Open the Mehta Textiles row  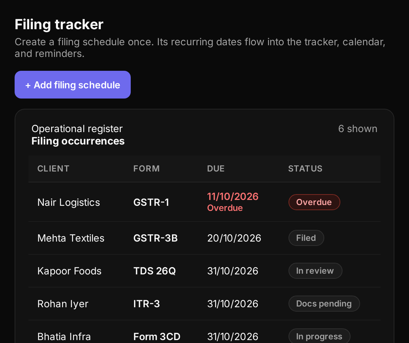(204, 238)
